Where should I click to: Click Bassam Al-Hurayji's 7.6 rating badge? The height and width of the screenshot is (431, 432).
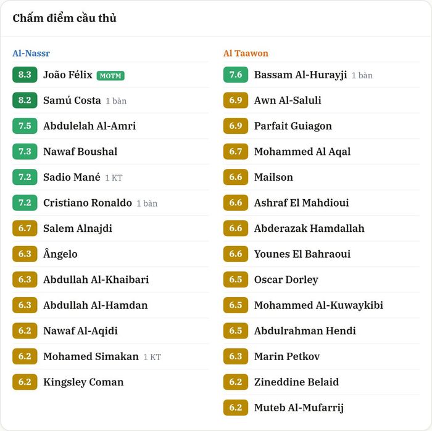click(236, 75)
